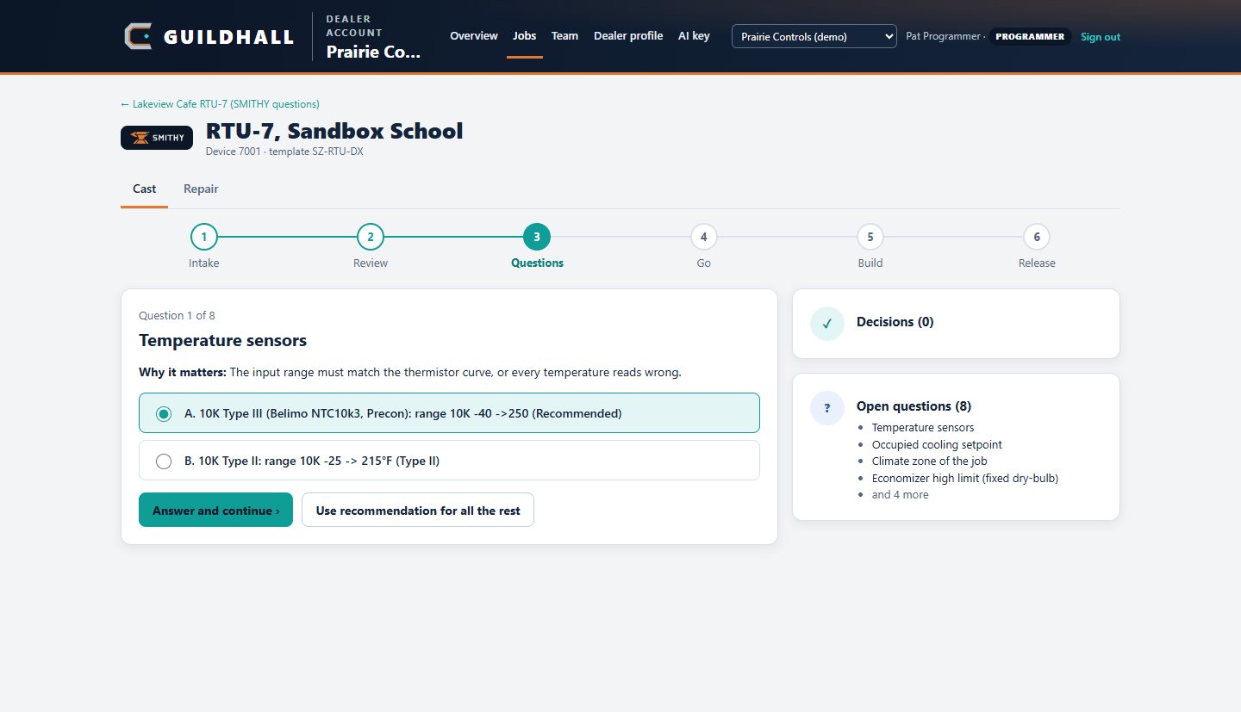Click 'Device 7001 · template SZ-RTU-DX' text
This screenshot has width=1241, height=712.
(x=284, y=152)
